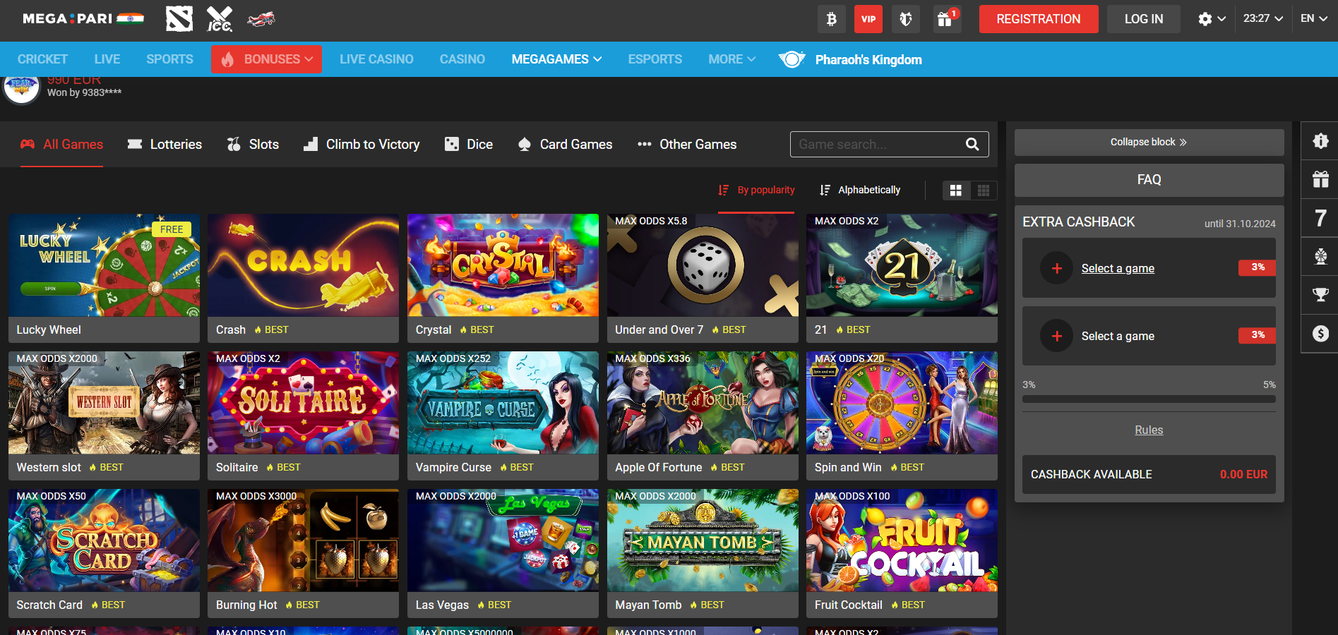Open the settings gear dropdown
This screenshot has height=635, width=1338.
click(1212, 19)
